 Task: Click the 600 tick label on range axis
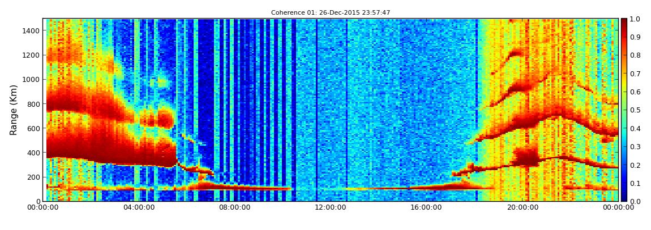tap(33, 128)
